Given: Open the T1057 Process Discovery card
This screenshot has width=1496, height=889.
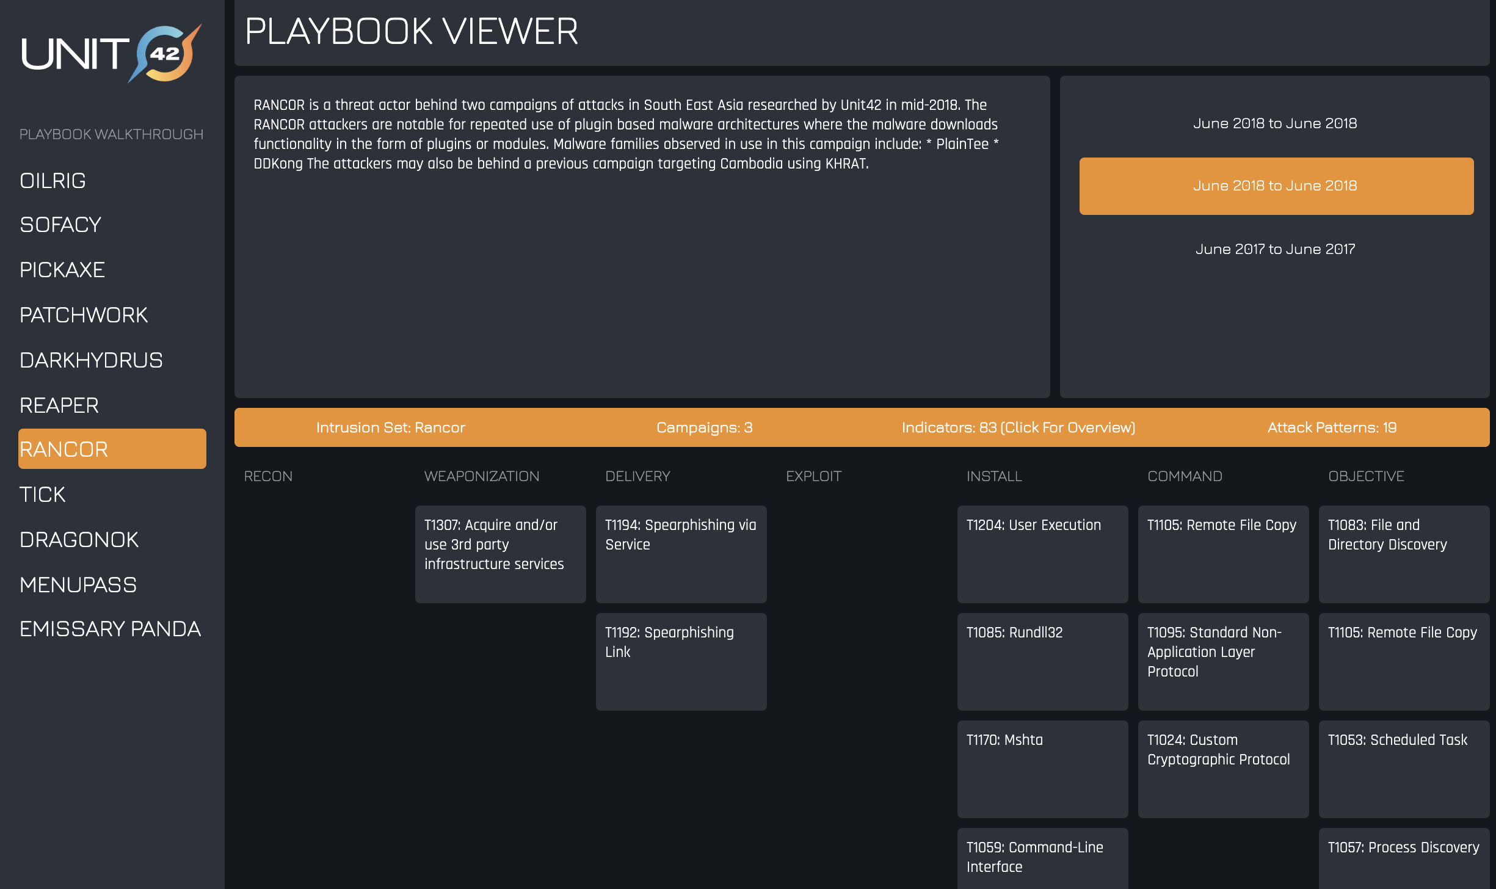Looking at the screenshot, I should (x=1404, y=858).
